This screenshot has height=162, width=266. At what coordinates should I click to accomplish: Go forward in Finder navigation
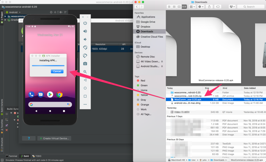tap(141, 7)
